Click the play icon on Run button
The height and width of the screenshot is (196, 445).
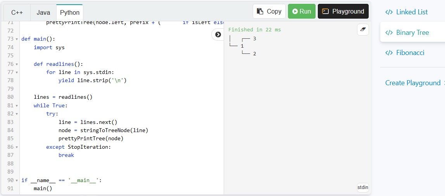pos(295,11)
